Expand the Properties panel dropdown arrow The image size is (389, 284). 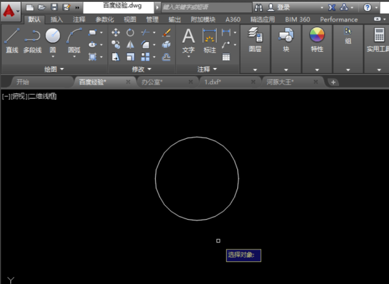pos(317,70)
